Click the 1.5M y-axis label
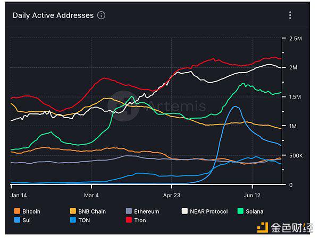This screenshot has width=319, height=239. tap(295, 97)
